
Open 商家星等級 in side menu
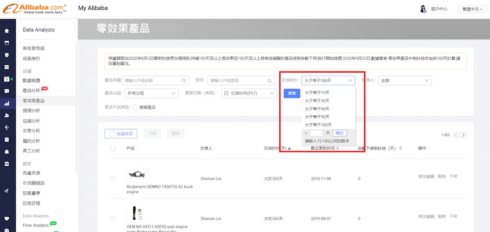tap(34, 49)
